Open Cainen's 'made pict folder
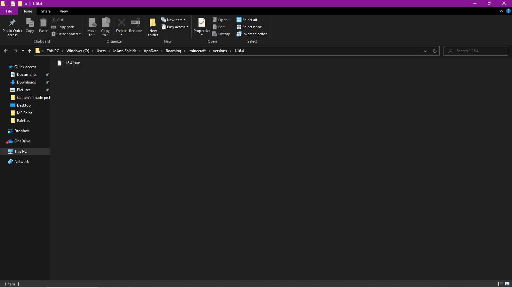Screen dimensions: 512x288 pyautogui.click(x=33, y=98)
